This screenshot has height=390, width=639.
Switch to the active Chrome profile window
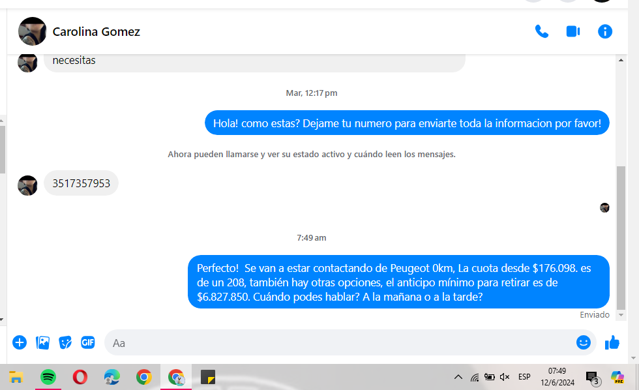[176, 378]
